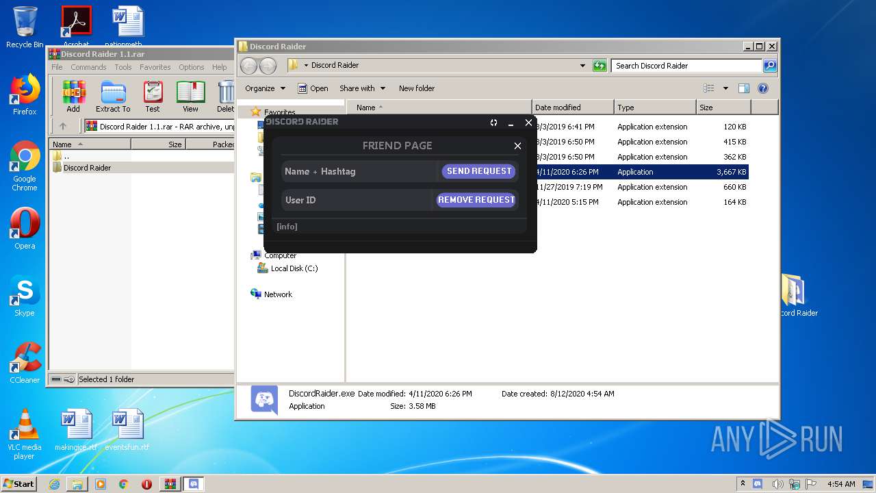Click New folder in Explorer toolbar
This screenshot has width=876, height=493.
(417, 88)
